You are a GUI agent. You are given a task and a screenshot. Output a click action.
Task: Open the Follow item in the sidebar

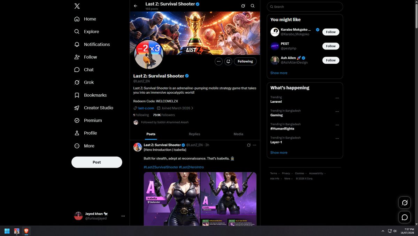pos(86,57)
